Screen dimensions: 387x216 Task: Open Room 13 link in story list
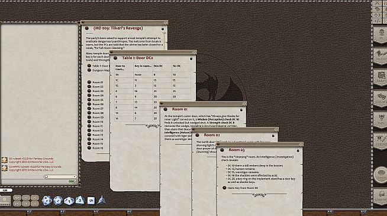(95, 135)
